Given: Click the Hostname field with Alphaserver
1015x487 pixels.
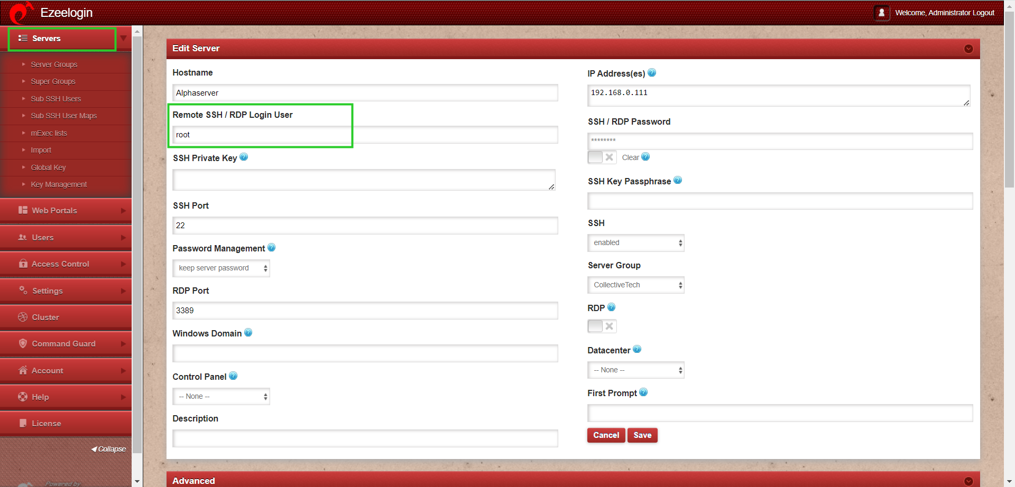Looking at the screenshot, I should click(365, 93).
